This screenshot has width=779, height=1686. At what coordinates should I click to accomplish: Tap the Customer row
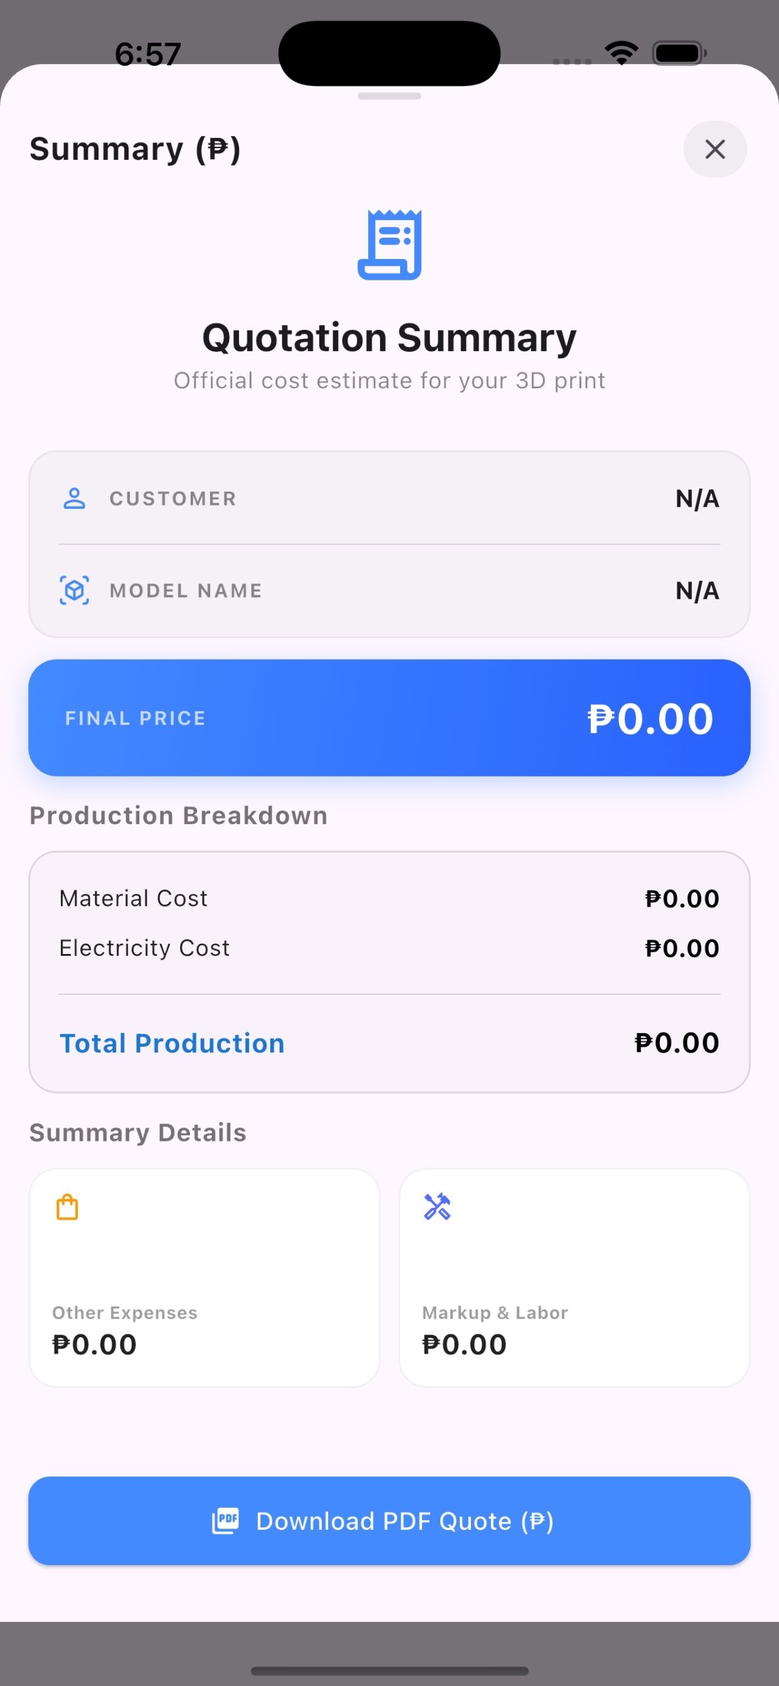click(389, 499)
